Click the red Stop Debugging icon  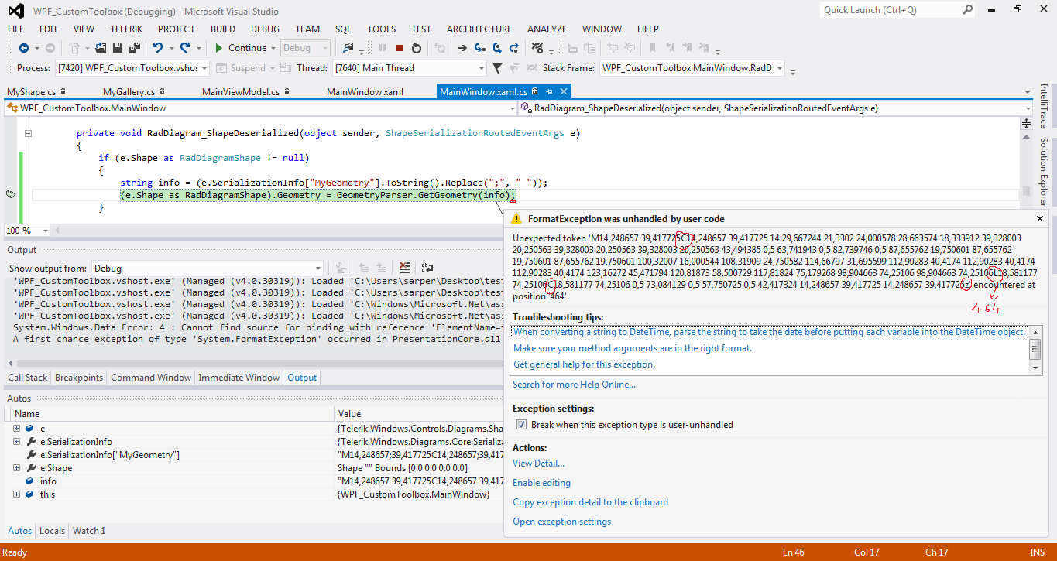[400, 48]
